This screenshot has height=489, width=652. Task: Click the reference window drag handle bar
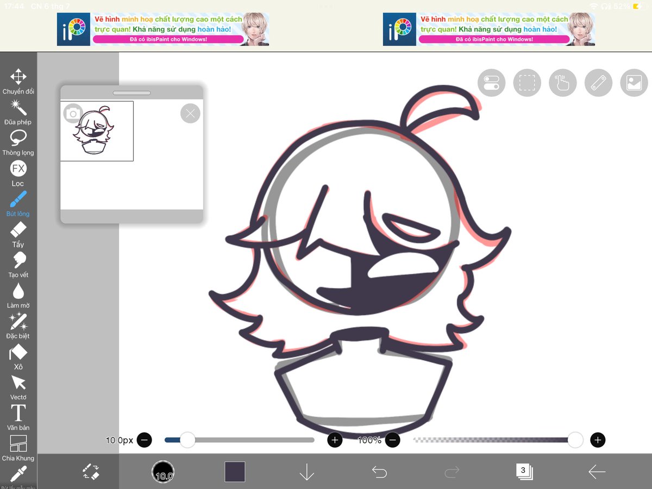pyautogui.click(x=131, y=93)
